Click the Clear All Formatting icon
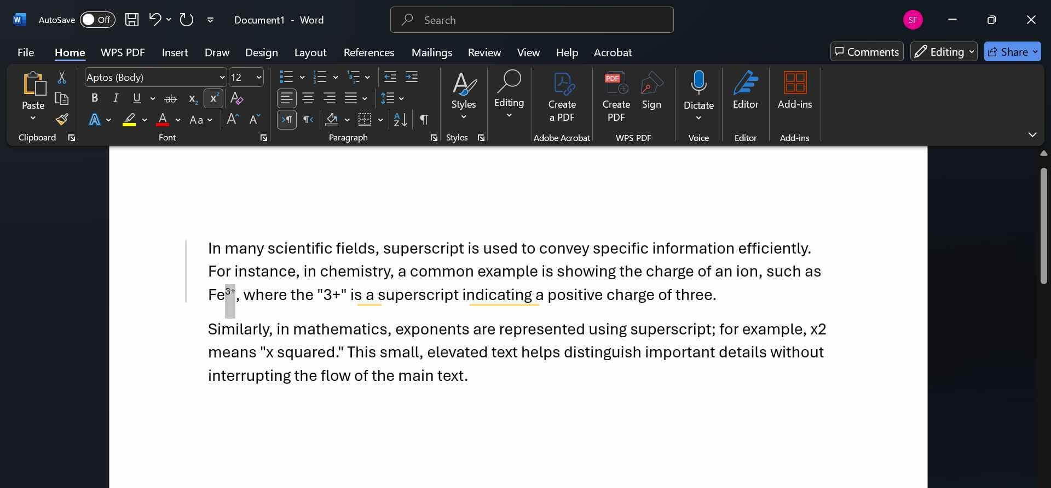This screenshot has height=488, width=1051. pyautogui.click(x=236, y=98)
